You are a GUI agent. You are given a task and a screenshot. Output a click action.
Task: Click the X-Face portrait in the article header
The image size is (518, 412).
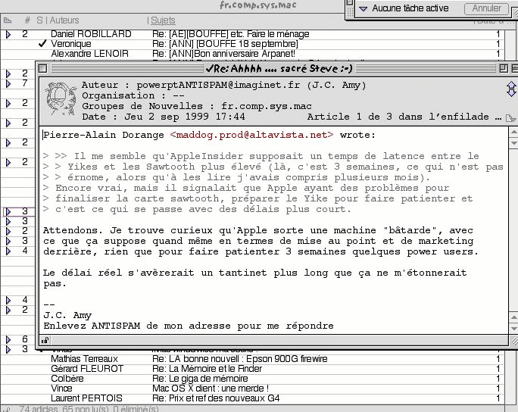point(60,98)
